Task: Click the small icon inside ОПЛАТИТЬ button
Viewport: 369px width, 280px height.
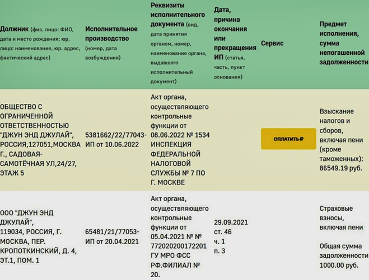Action: click(x=301, y=139)
